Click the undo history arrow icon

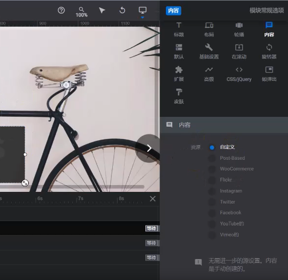[122, 10]
